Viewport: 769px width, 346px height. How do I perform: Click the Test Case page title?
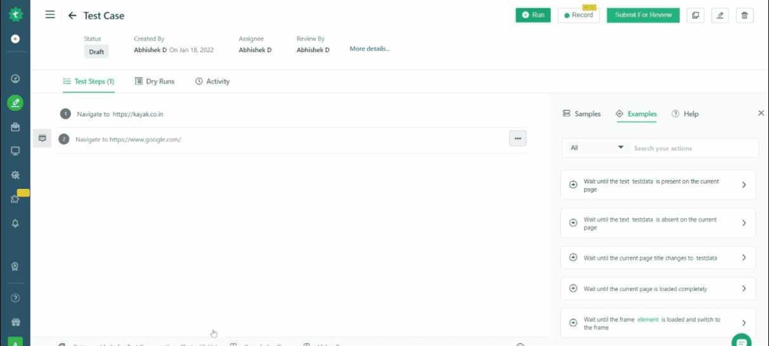pos(104,15)
